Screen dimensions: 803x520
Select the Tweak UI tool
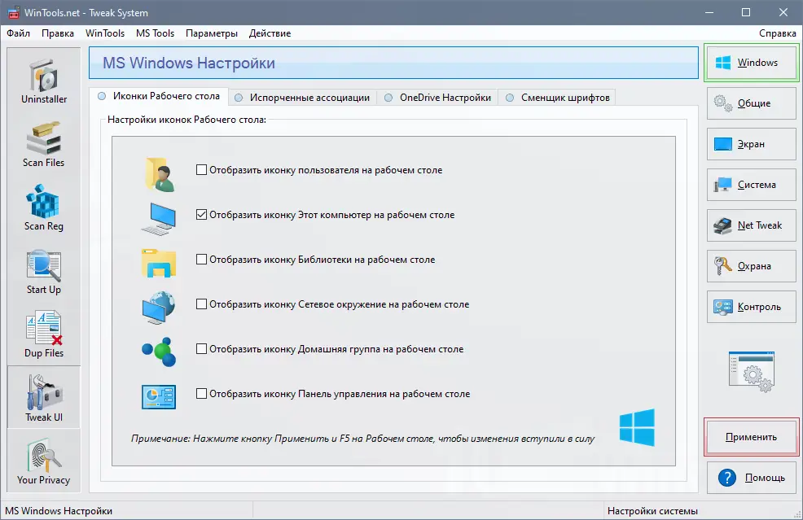(43, 398)
